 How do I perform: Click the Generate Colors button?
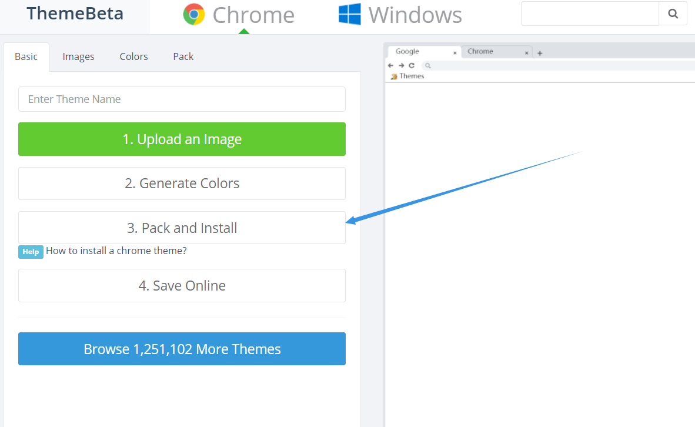point(182,184)
